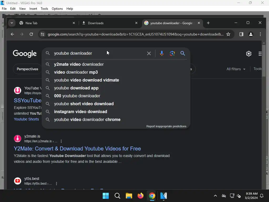This screenshot has width=269, height=202.
Task: Show hidden system tray icons
Action: 215,196
